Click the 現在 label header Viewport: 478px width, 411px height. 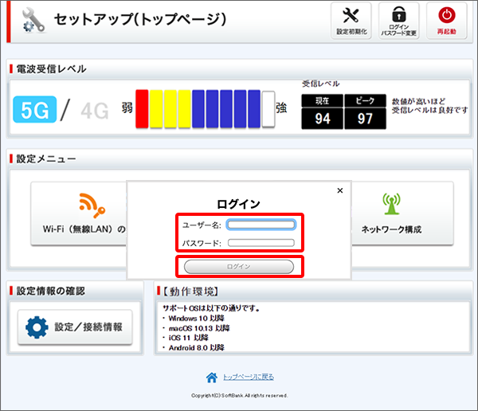323,100
